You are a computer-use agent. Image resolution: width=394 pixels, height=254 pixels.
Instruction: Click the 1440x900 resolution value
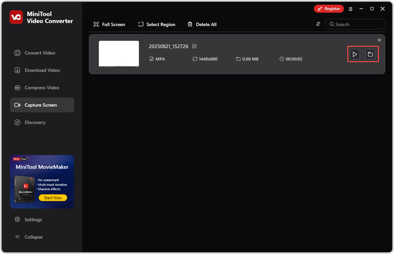tap(208, 59)
